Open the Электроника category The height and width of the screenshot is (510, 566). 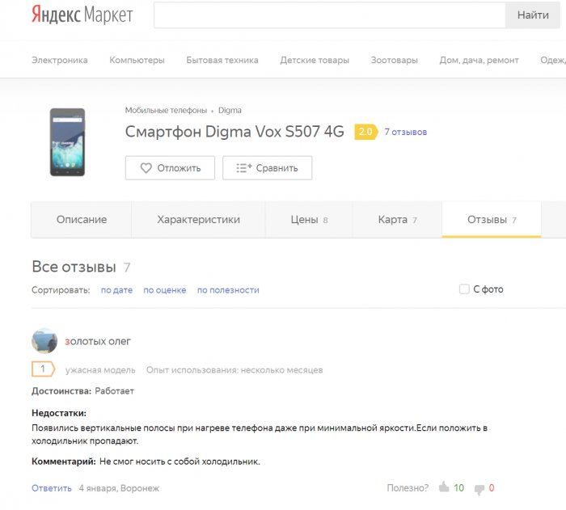pyautogui.click(x=60, y=60)
